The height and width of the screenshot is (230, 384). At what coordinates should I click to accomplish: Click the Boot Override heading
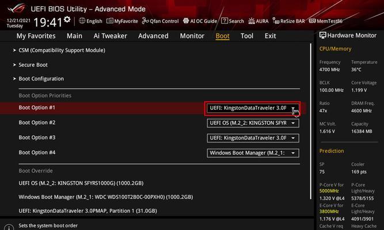(x=36, y=171)
